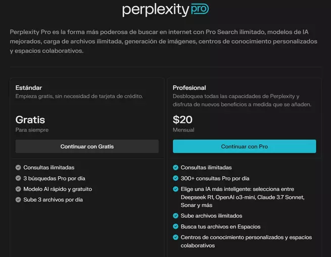331x257 pixels.
Task: Click the Perplexity Pro description paragraph
Action: point(163,41)
